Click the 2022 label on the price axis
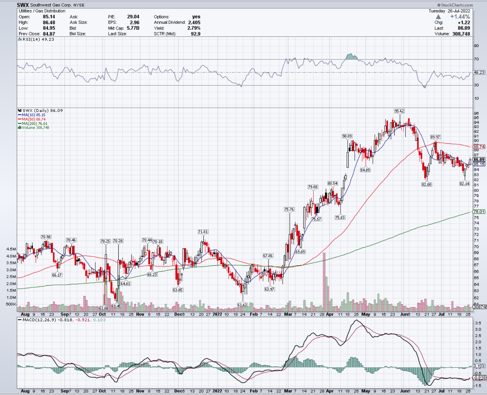The image size is (487, 395). pos(217,314)
